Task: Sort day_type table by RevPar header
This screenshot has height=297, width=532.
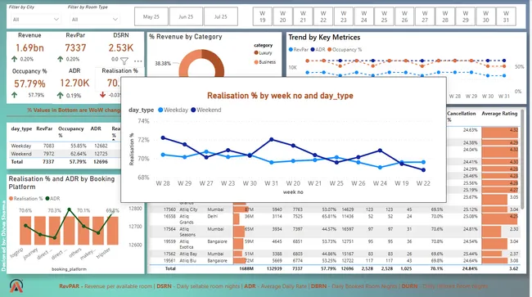Action: [x=44, y=128]
